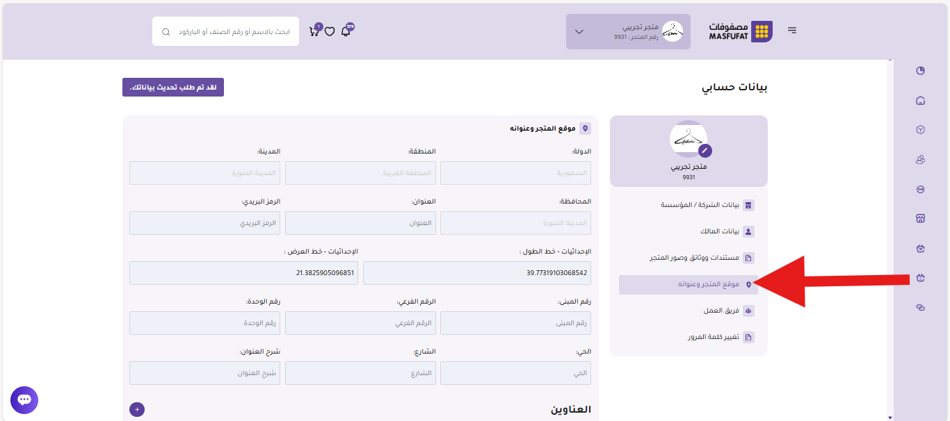Open the wishlist heart icon
Screen dimensions: 950x421
(330, 31)
